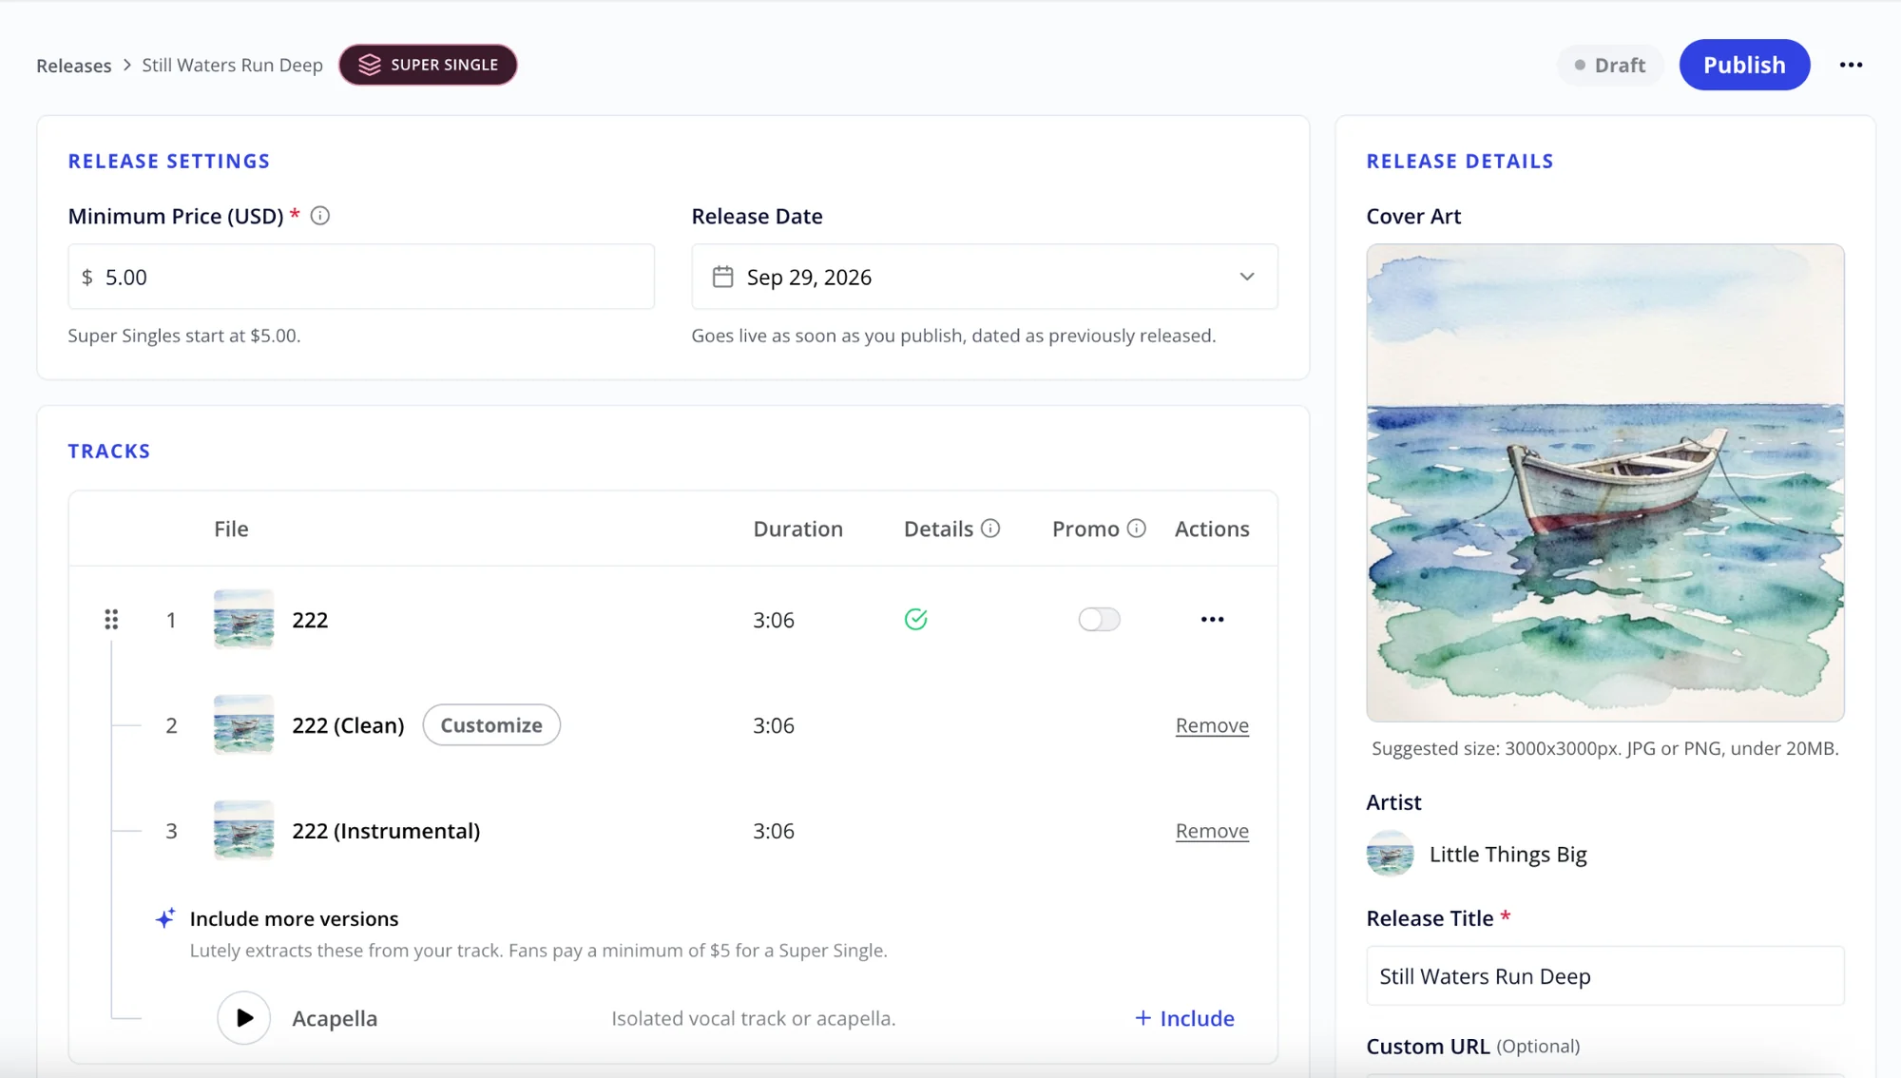1901x1078 pixels.
Task: Click the File column header
Action: 231,529
